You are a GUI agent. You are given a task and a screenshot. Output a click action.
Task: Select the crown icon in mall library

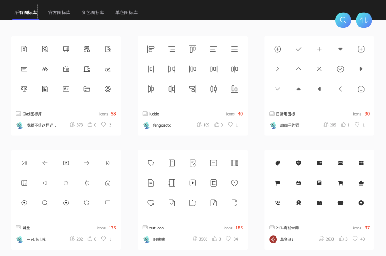[361, 183]
